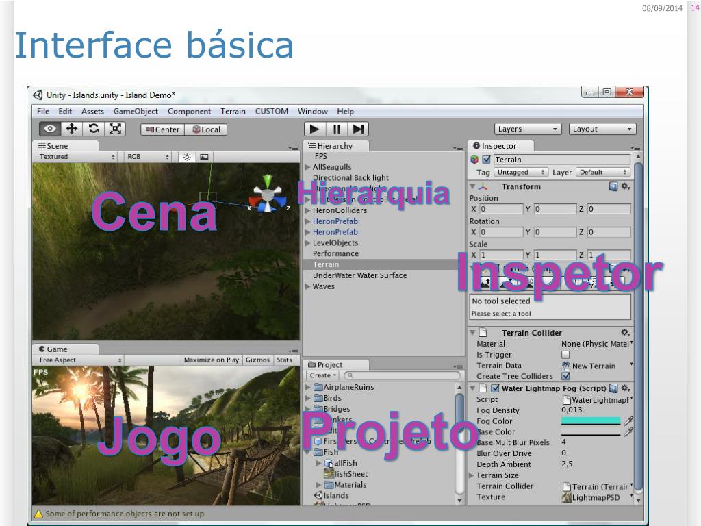Select the Rotate tool
701x526 pixels.
93,129
